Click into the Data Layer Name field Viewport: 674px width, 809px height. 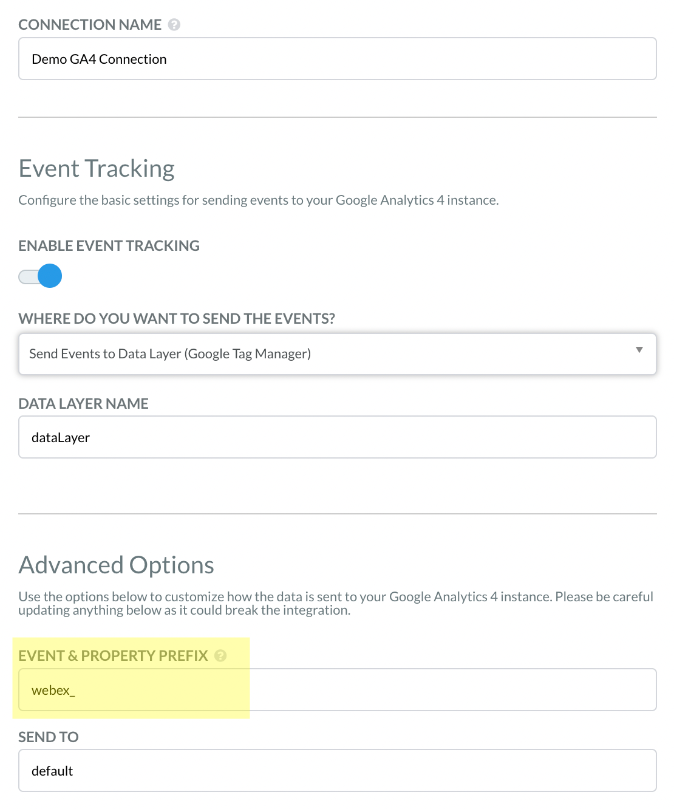[338, 437]
